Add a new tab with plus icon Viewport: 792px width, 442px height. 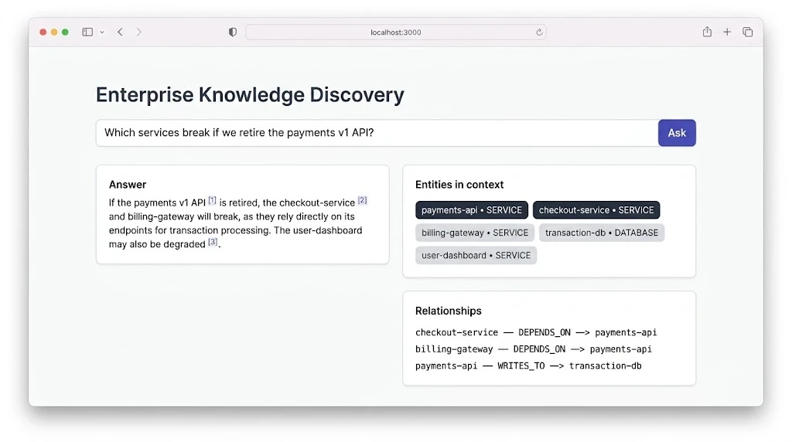tap(727, 32)
